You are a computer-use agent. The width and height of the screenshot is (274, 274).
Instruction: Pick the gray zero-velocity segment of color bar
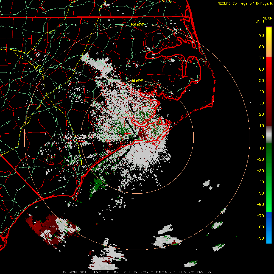[269, 135]
